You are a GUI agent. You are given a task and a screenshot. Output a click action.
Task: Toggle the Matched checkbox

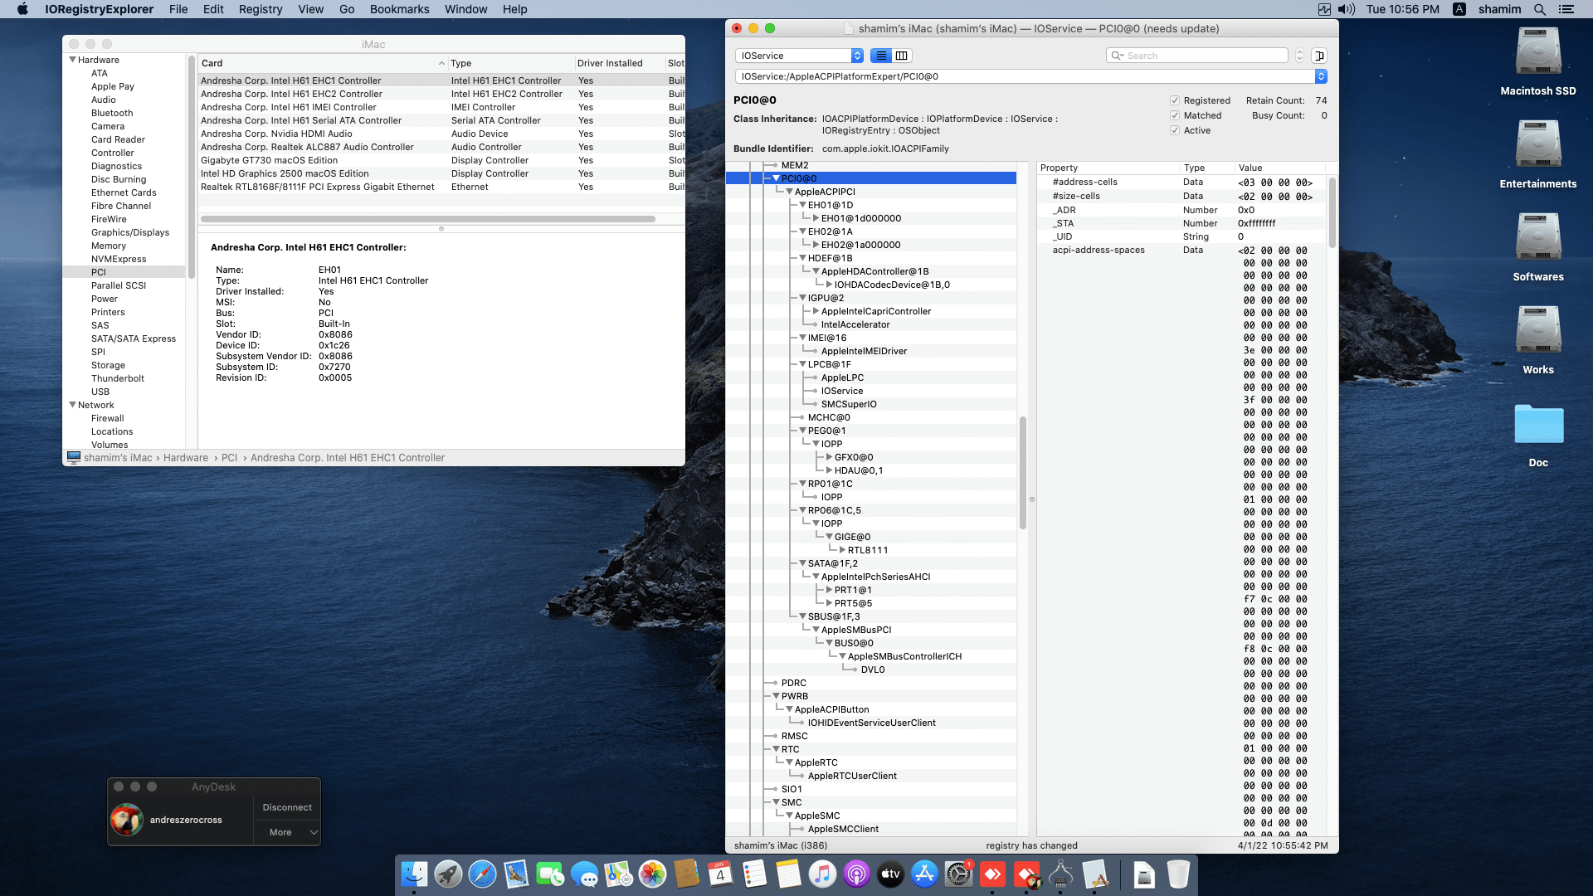(1175, 115)
